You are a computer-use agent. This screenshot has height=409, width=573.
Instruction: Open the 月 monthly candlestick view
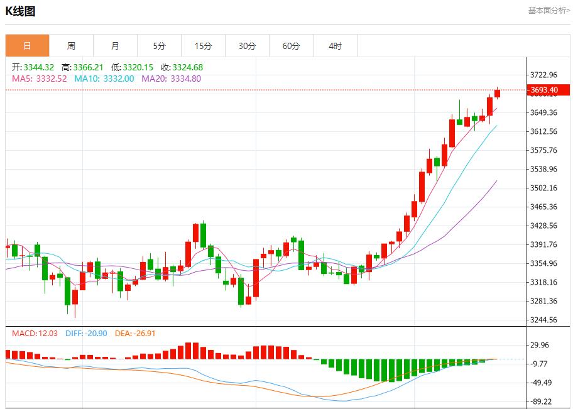(115, 45)
